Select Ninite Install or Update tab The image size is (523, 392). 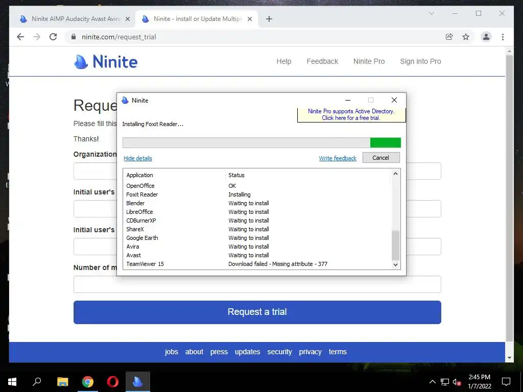point(196,19)
